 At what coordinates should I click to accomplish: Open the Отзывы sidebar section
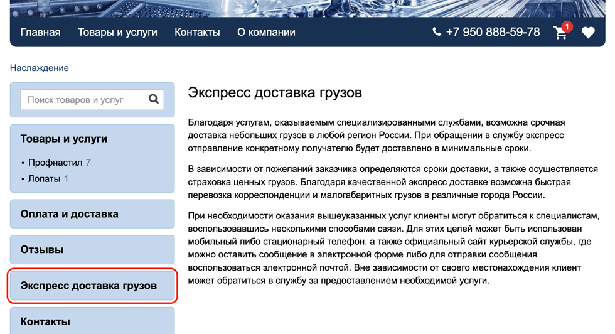tap(92, 250)
